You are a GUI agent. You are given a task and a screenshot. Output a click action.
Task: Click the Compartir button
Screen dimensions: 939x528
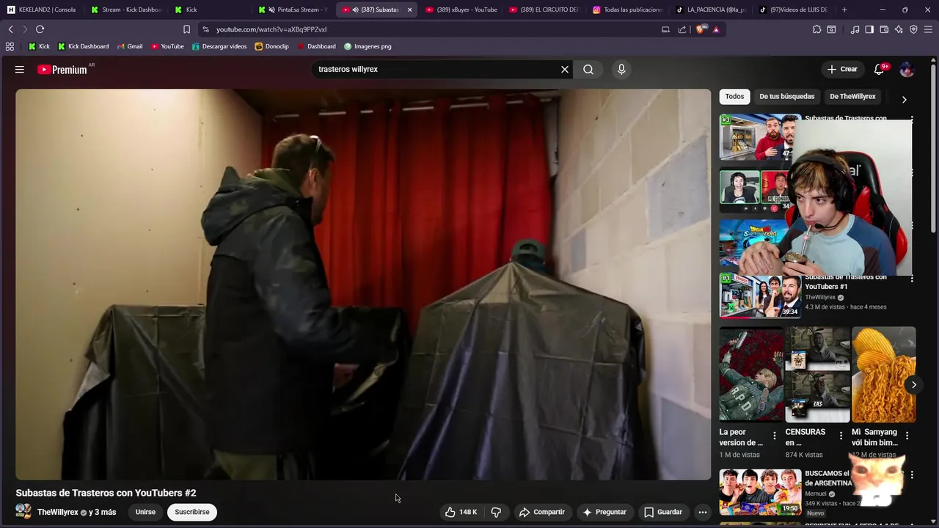[541, 512]
